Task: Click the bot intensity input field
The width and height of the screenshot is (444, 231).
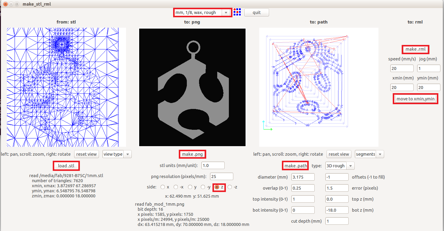Action: point(303,210)
